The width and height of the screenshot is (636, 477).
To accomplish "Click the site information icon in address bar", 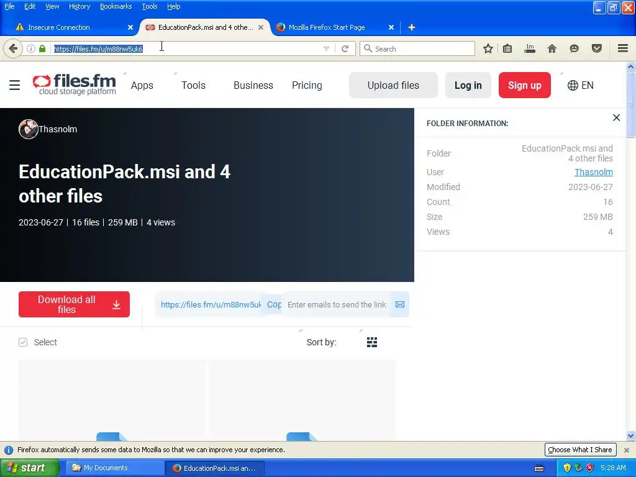I will click(31, 48).
